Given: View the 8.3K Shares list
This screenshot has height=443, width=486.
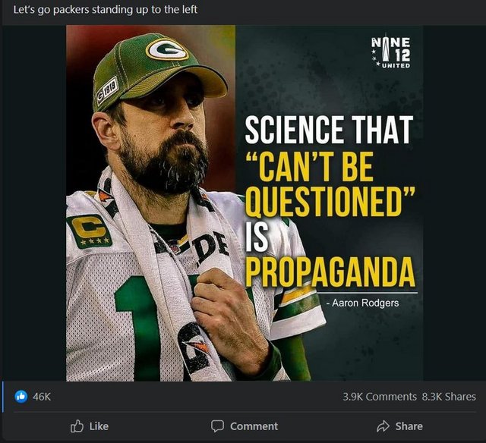Looking at the screenshot, I should (x=449, y=397).
